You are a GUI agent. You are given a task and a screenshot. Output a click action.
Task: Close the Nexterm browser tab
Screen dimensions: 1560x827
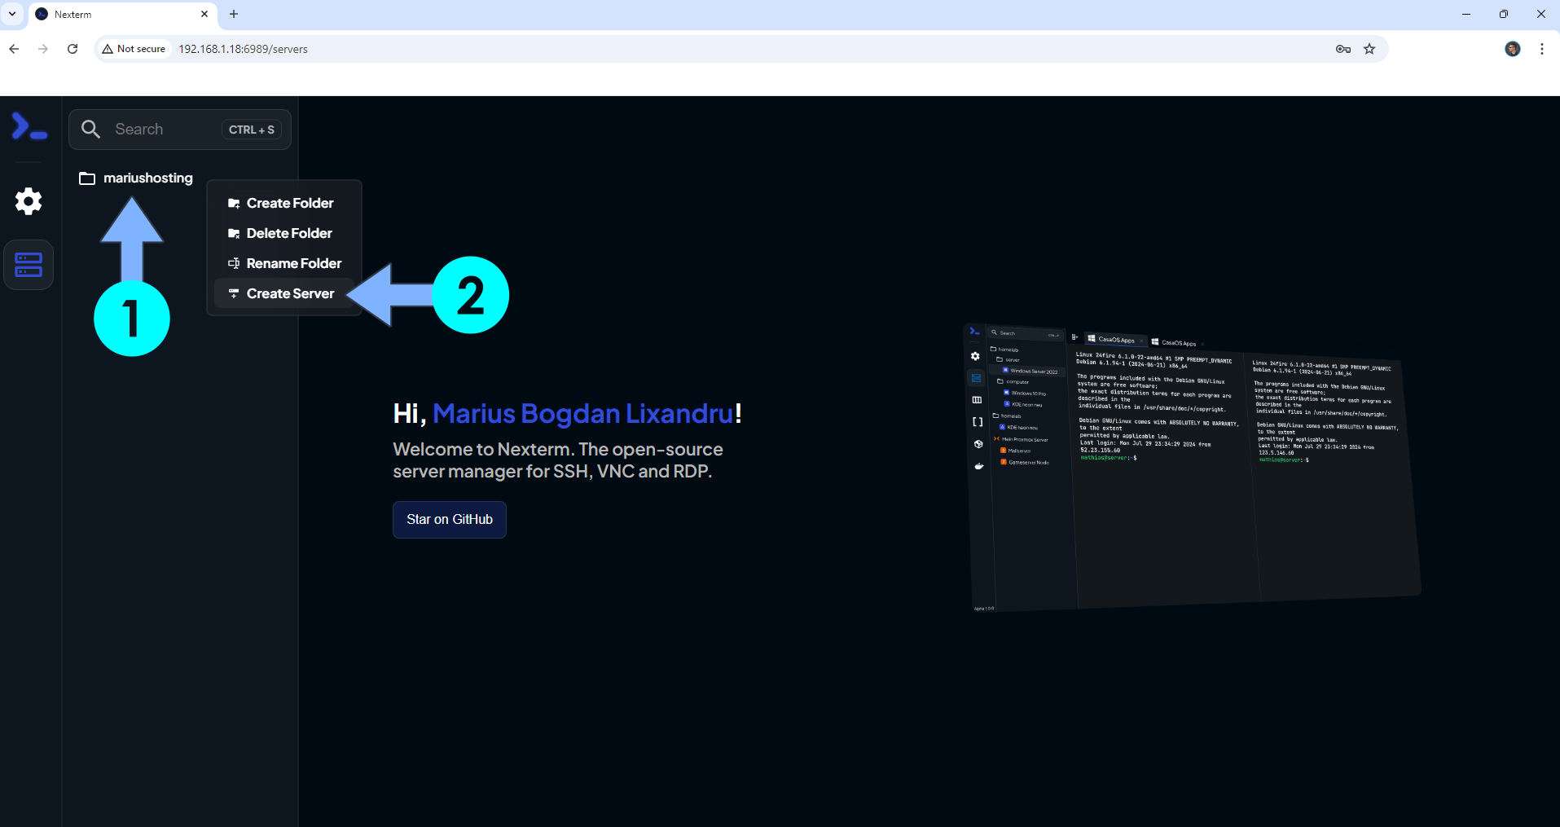click(x=204, y=14)
